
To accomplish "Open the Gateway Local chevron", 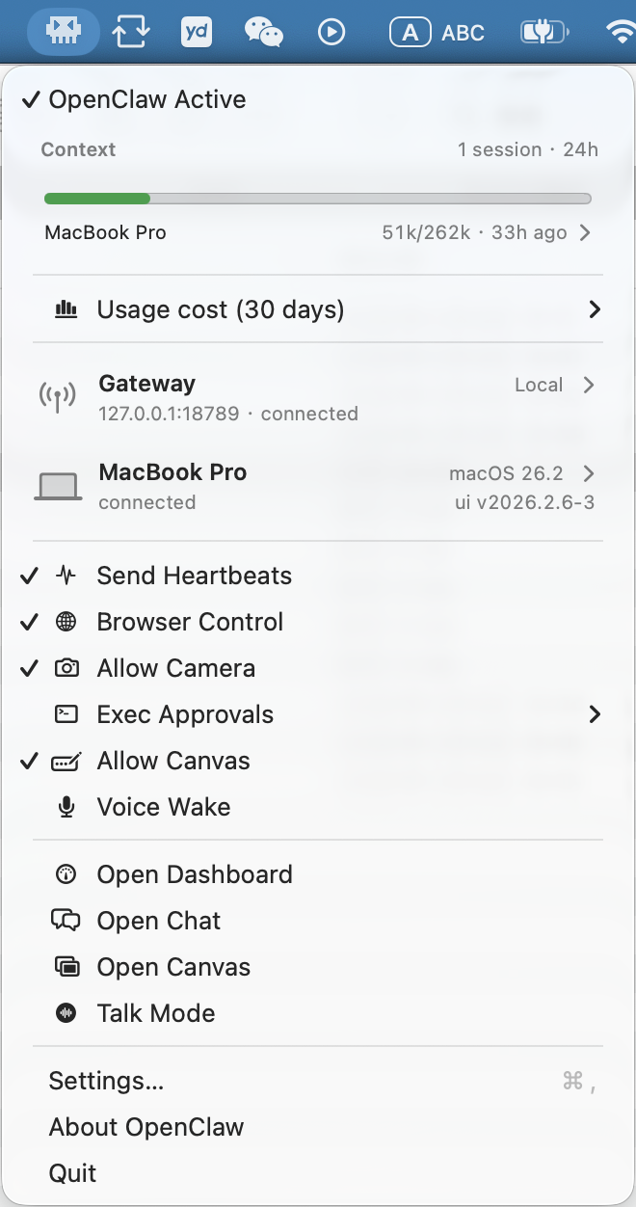I will point(589,385).
